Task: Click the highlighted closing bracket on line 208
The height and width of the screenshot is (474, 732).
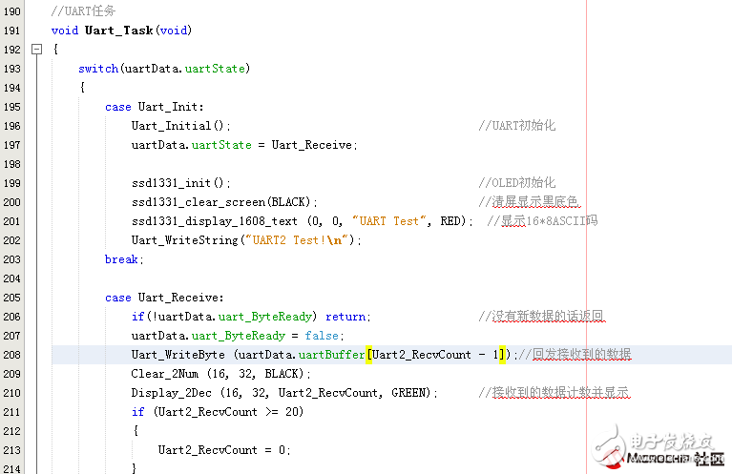Action: (502, 355)
